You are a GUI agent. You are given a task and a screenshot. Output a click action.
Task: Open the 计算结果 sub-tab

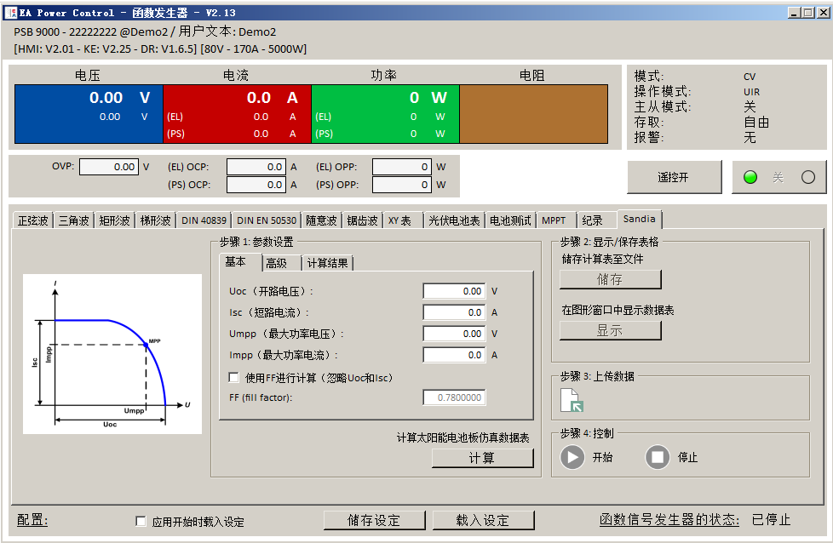(327, 263)
